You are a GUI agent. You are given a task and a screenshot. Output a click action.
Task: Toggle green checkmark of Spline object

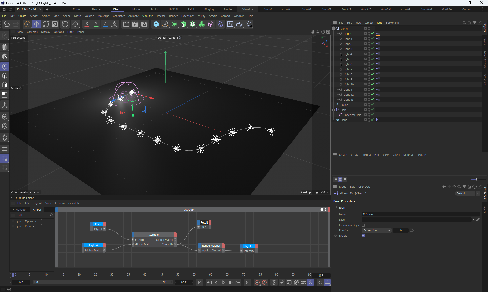click(372, 105)
